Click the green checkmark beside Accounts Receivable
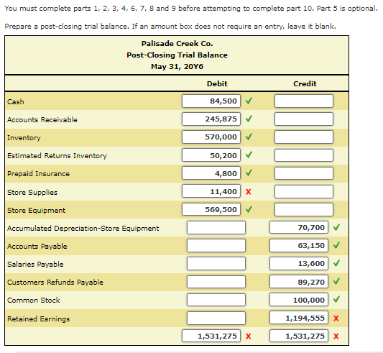Image resolution: width=383 pixels, height=353 pixels. click(x=249, y=119)
